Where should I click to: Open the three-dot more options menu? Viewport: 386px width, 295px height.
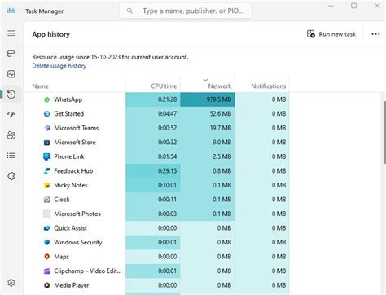tap(375, 34)
